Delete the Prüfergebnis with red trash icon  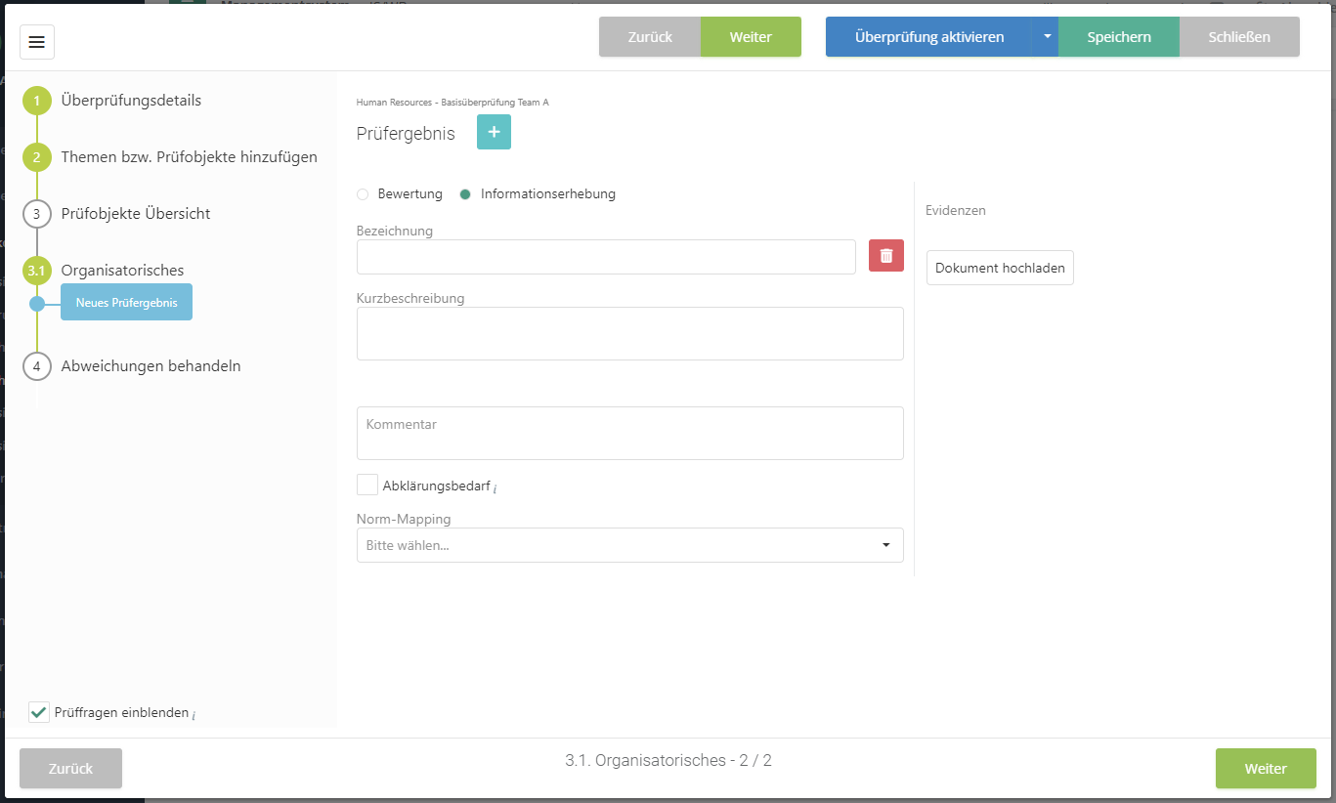point(885,256)
